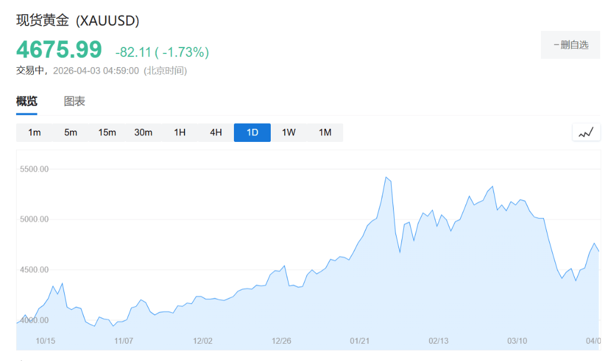Switch to the 概览 overview tab

(27, 102)
